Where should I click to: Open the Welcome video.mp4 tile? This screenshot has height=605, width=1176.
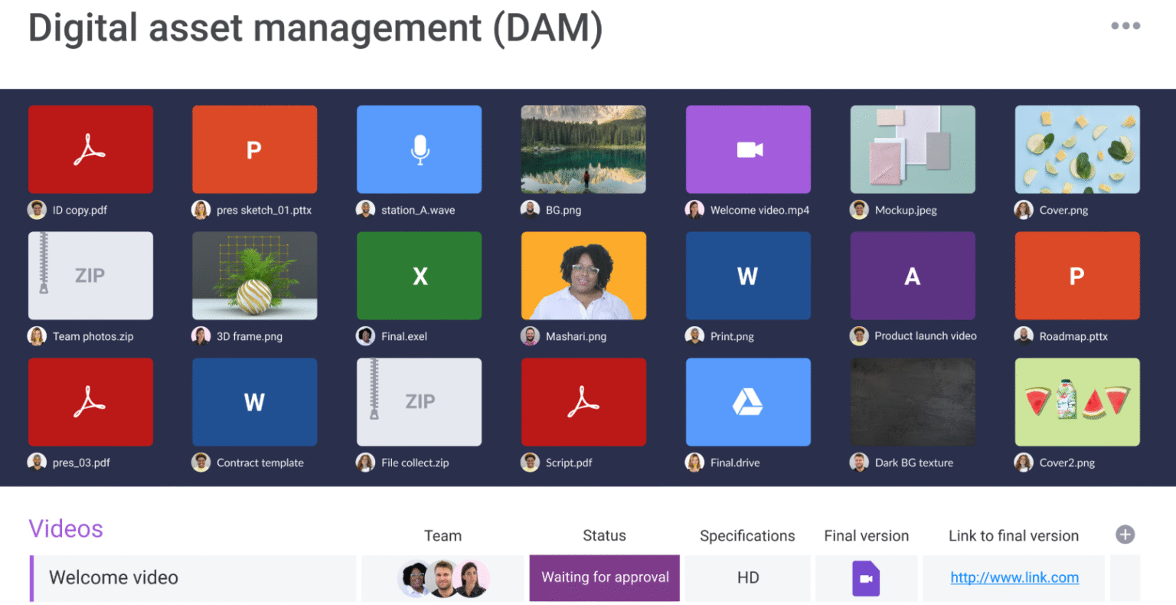point(748,149)
